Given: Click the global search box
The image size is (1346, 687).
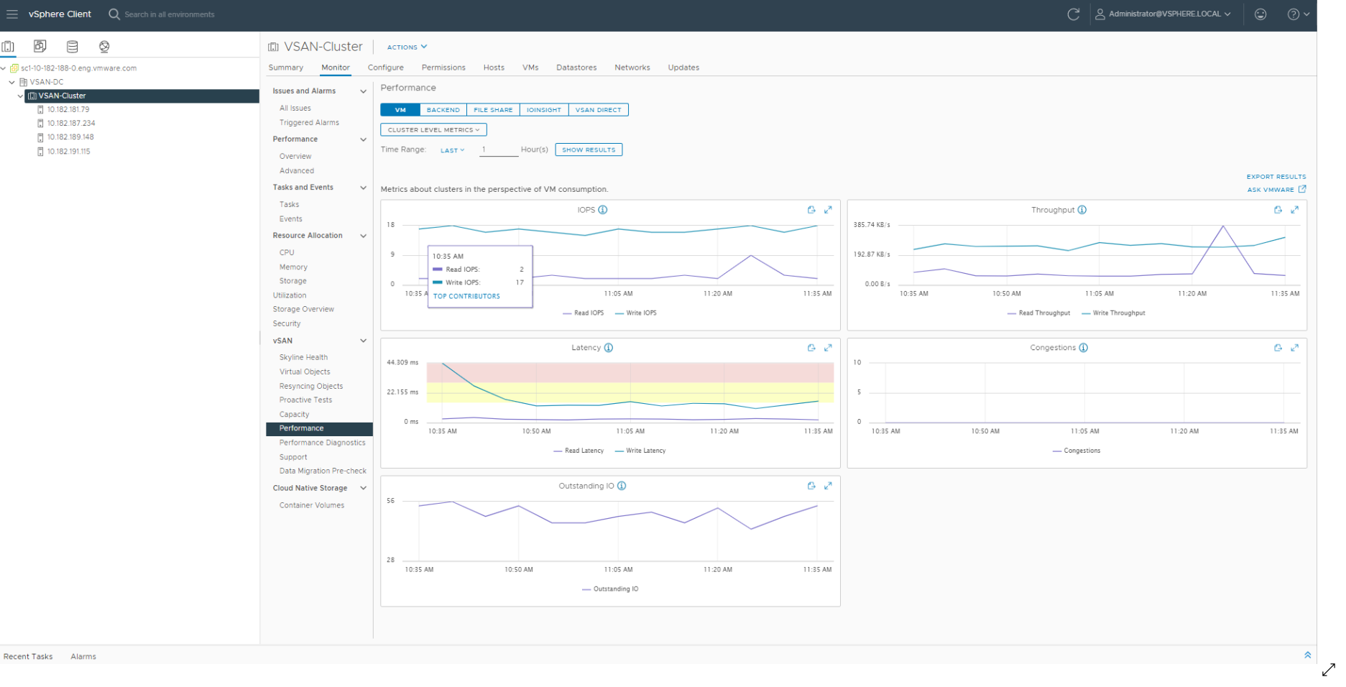Looking at the screenshot, I should 170,14.
